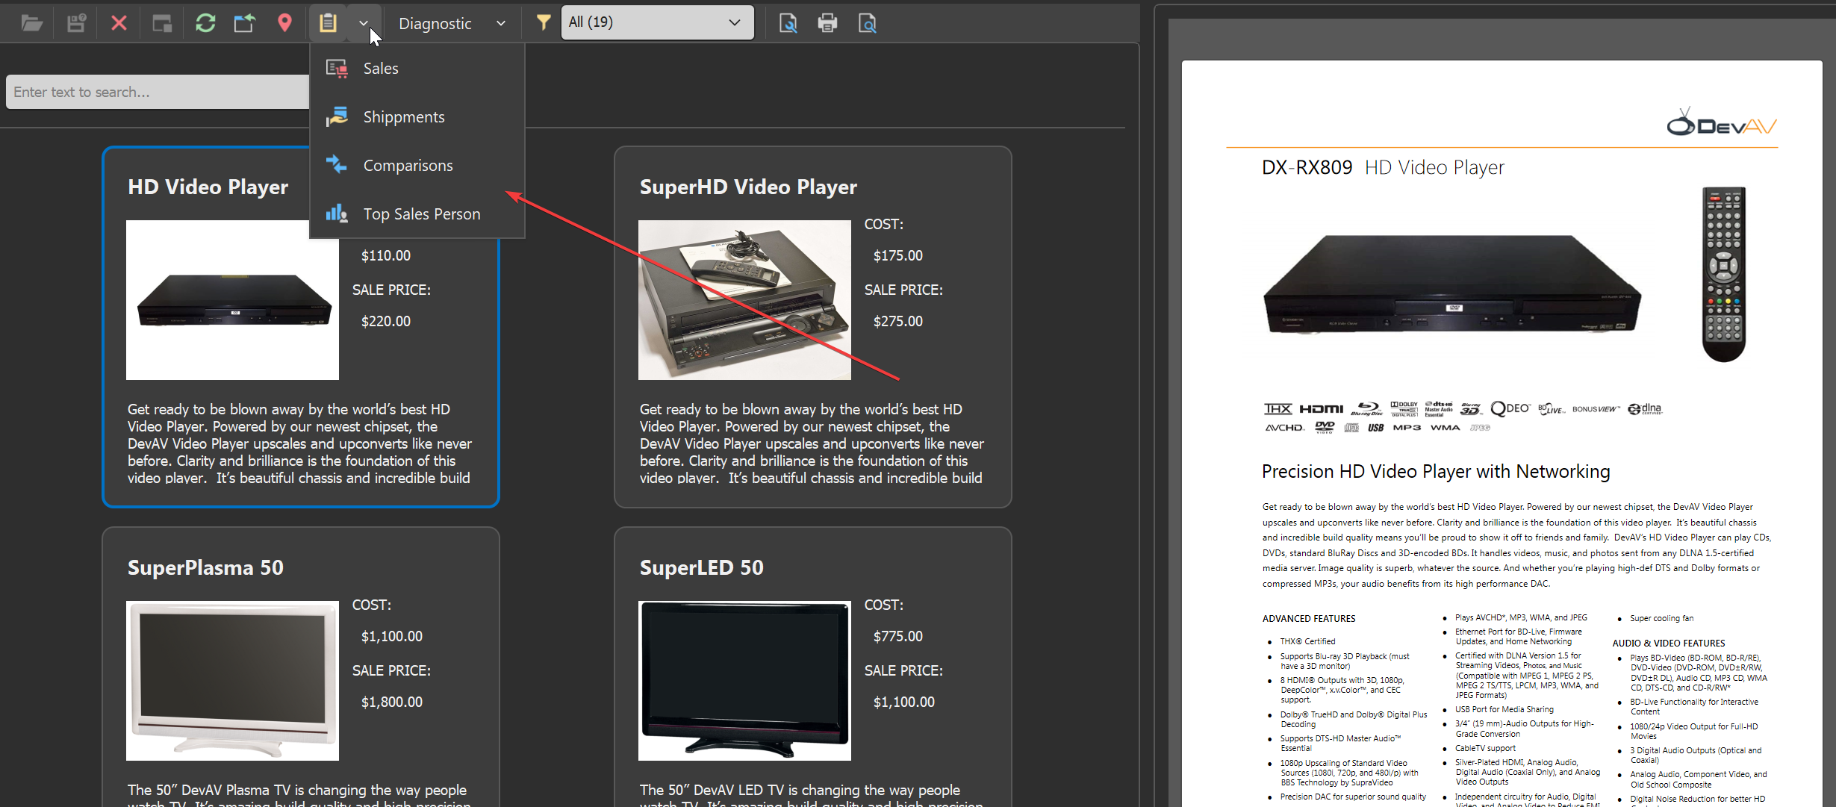Screen dimensions: 1836x807
Task: Click the save with question mark icon
Action: pyautogui.click(x=76, y=23)
